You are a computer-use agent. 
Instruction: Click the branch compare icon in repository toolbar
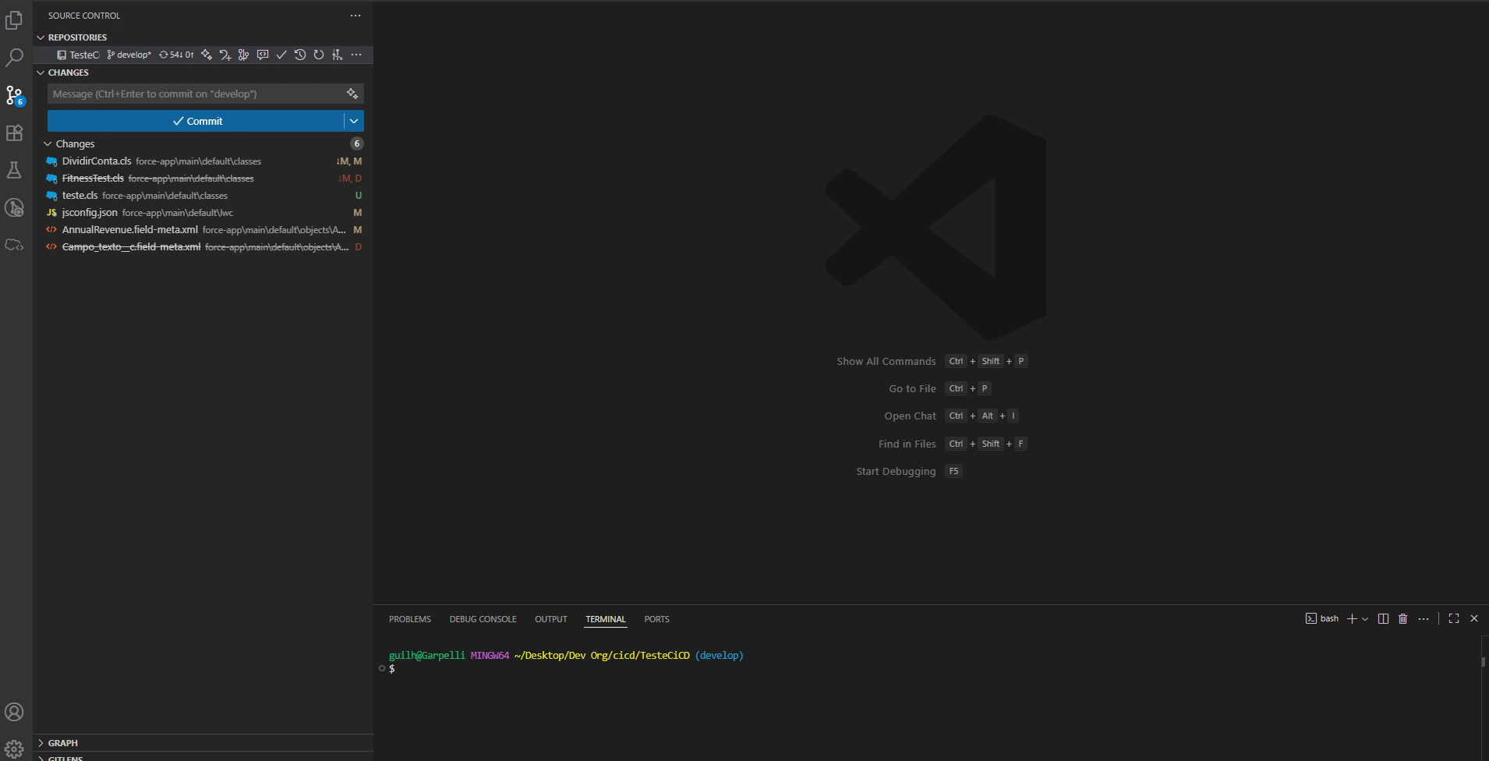[244, 55]
